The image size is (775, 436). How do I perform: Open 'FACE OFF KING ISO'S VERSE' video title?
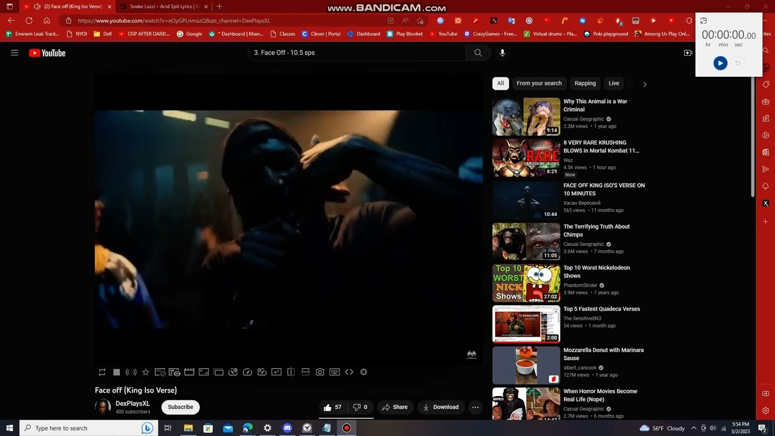pos(604,190)
